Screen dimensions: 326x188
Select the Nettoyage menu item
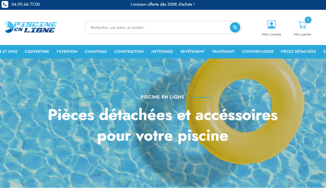coord(162,51)
